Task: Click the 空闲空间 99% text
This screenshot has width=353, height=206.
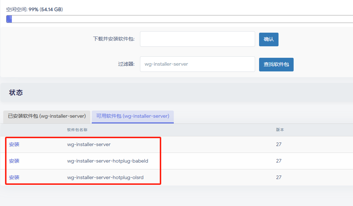Action: click(x=35, y=9)
